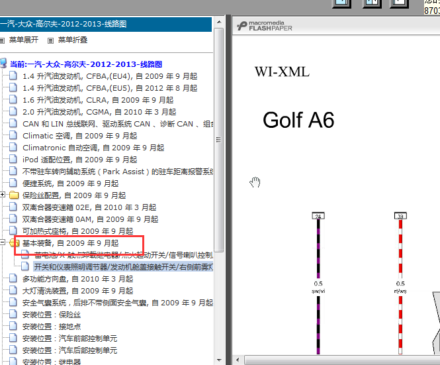Click the list icon beside 菜单折叠

(50, 41)
